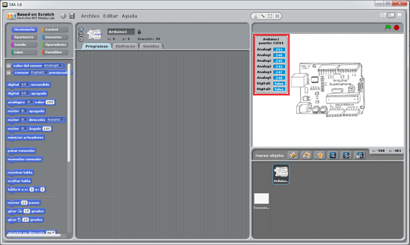The height and width of the screenshot is (245, 410).
Task: Click the floppy disk save icon
Action: [x=72, y=16]
